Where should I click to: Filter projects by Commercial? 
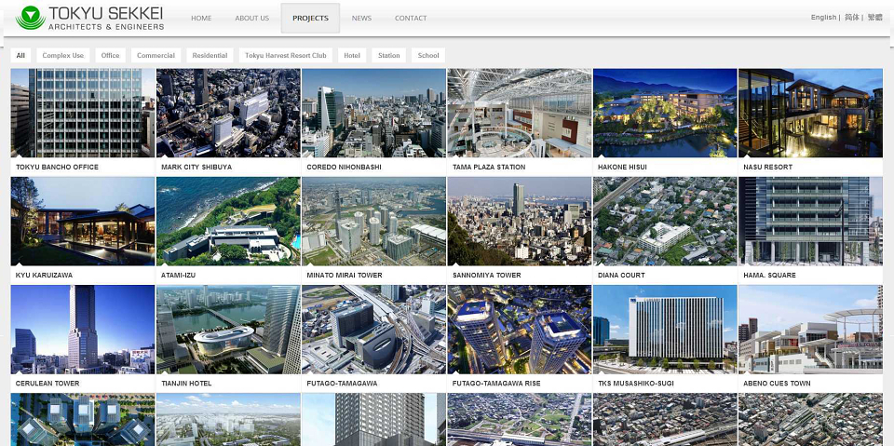[x=156, y=55]
